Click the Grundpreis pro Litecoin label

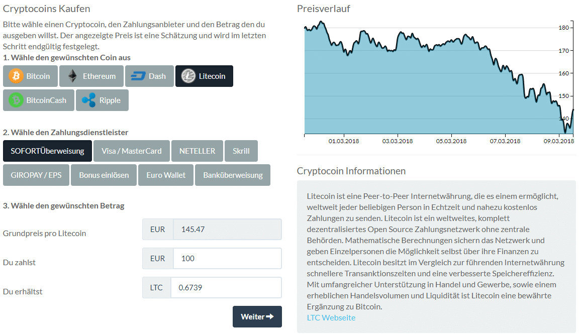(x=44, y=233)
